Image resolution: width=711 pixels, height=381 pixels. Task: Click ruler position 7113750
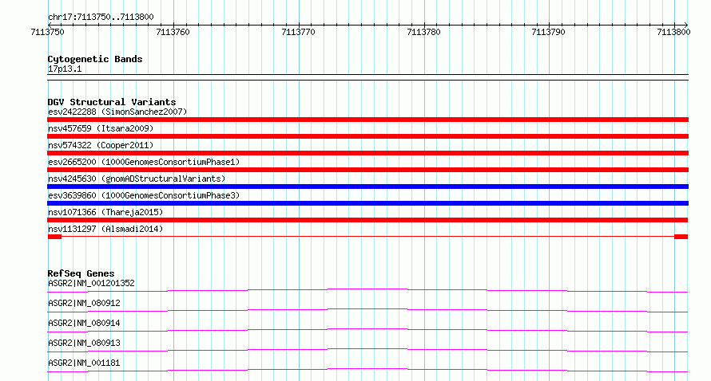pos(48,32)
